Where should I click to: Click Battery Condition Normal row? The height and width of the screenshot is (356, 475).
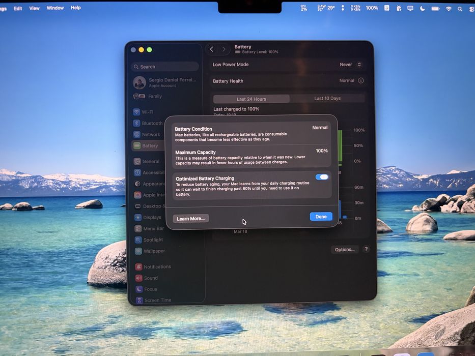[251, 133]
